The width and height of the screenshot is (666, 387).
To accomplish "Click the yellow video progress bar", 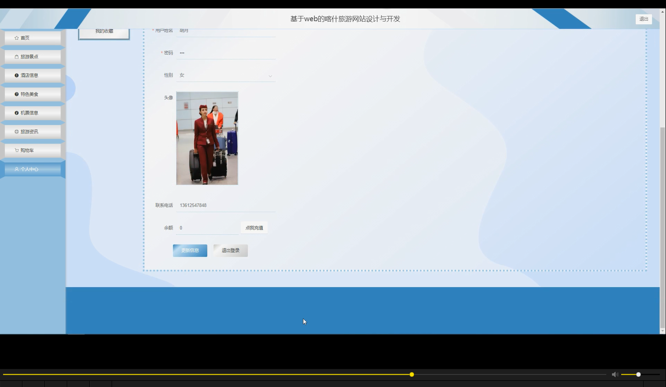I will coord(304,375).
